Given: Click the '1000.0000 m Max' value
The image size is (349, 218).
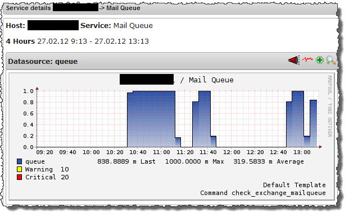Looking at the screenshot, I should point(194,161).
